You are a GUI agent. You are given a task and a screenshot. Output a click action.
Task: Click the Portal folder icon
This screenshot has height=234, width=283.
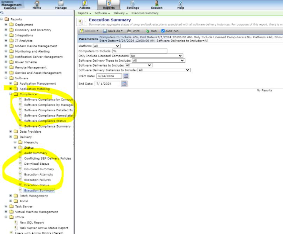tap(16, 201)
